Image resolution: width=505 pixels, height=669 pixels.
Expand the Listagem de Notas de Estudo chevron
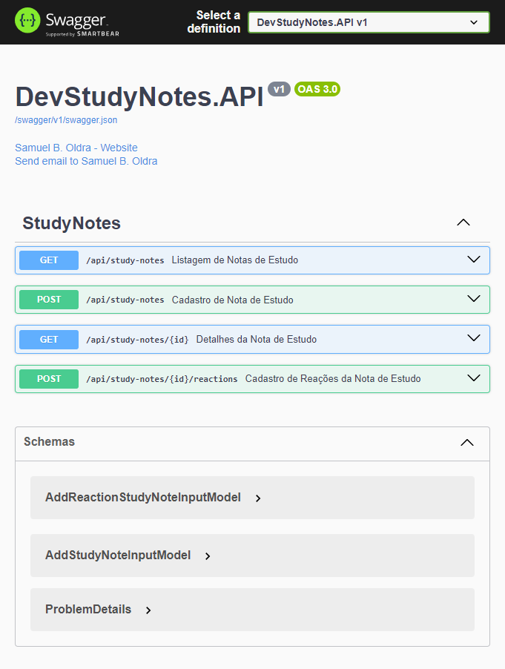coord(474,260)
